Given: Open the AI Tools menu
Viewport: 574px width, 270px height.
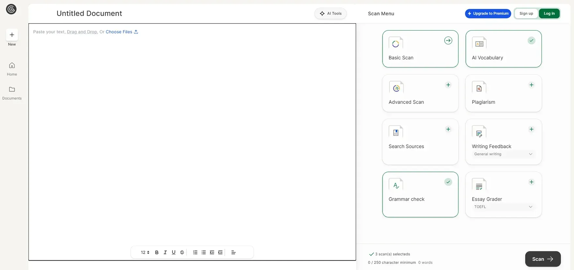Looking at the screenshot, I should click(331, 13).
